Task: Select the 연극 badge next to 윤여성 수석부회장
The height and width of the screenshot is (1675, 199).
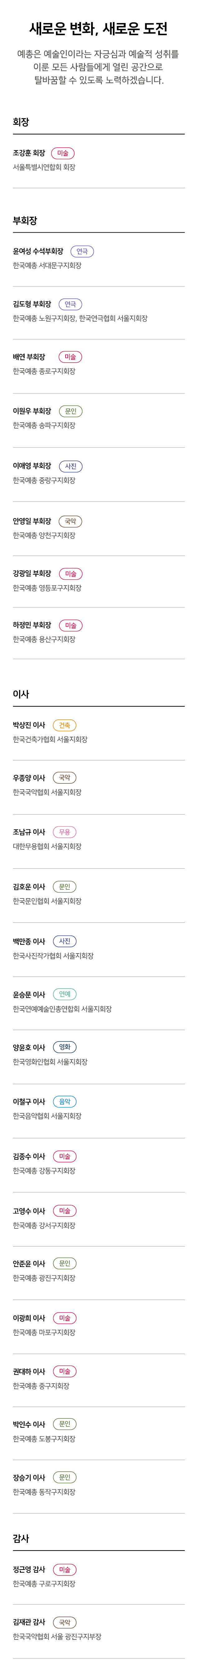Action: [x=82, y=252]
